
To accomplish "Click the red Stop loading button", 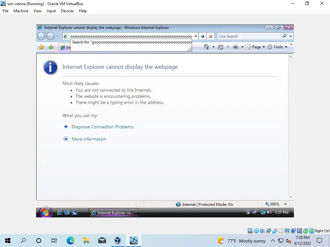I will point(210,36).
